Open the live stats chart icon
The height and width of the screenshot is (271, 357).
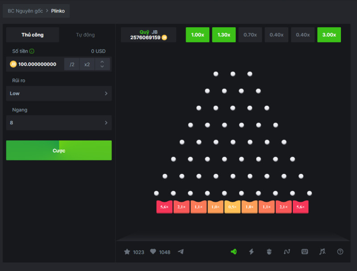click(x=287, y=252)
